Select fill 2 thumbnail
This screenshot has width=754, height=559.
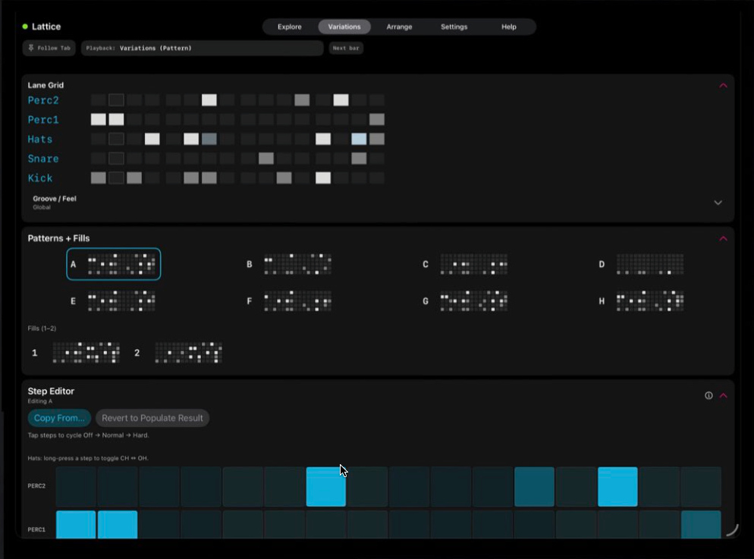(x=188, y=353)
